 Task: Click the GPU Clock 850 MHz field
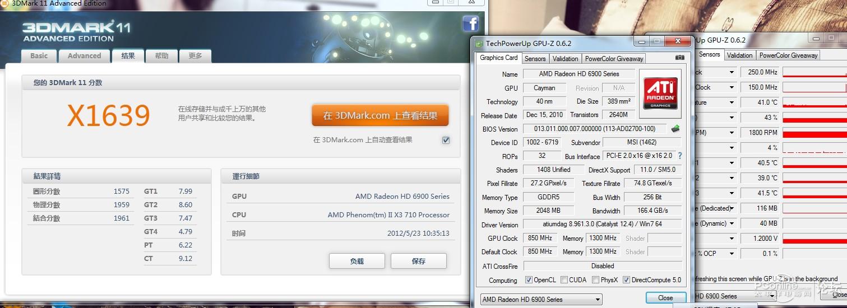[540, 238]
